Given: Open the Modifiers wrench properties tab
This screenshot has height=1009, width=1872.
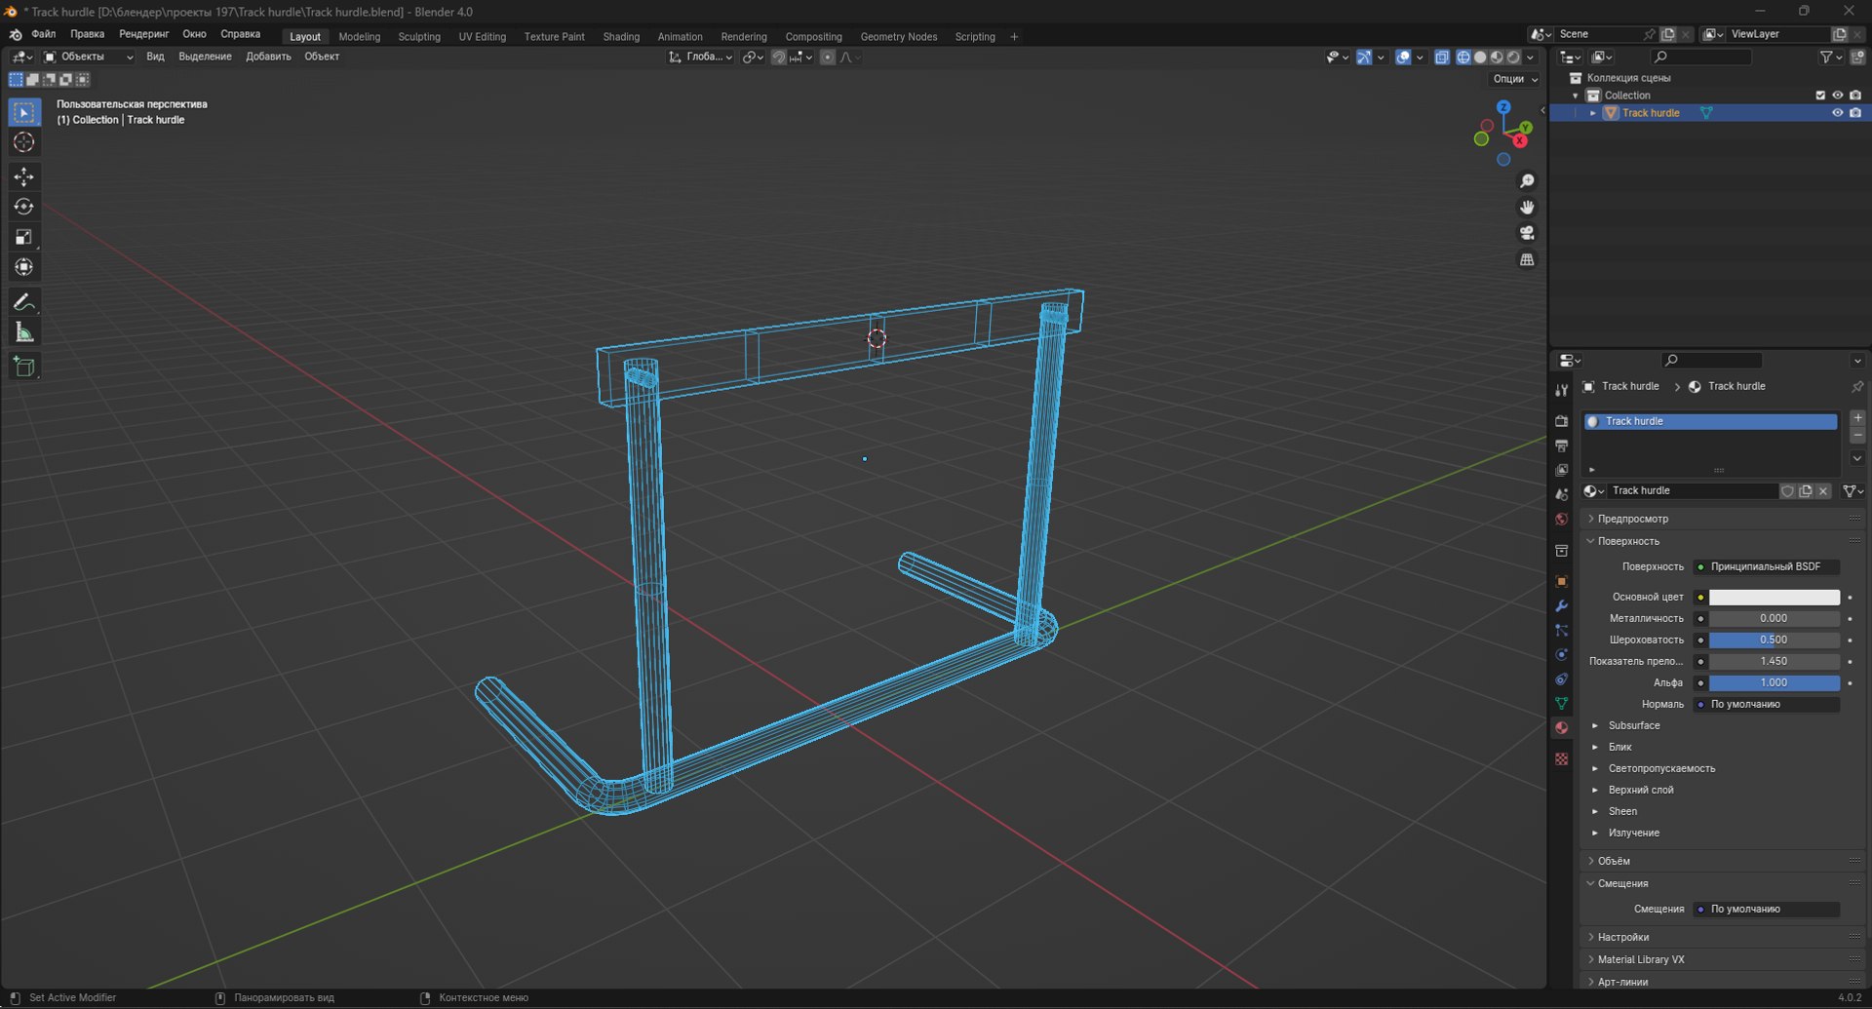Looking at the screenshot, I should click(1561, 605).
